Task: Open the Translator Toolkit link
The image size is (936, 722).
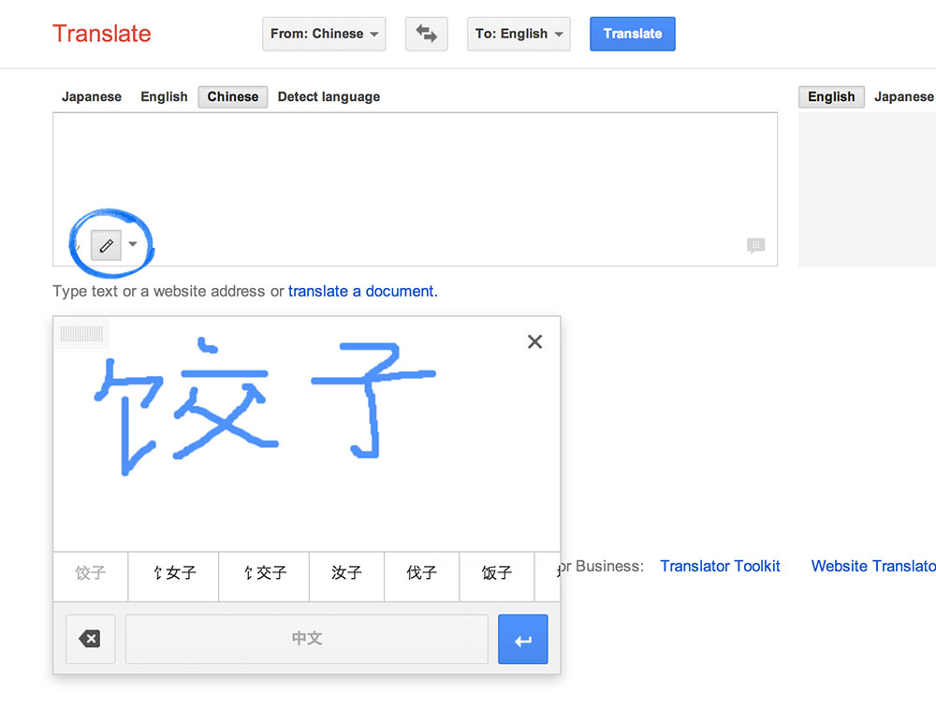Action: coord(720,566)
